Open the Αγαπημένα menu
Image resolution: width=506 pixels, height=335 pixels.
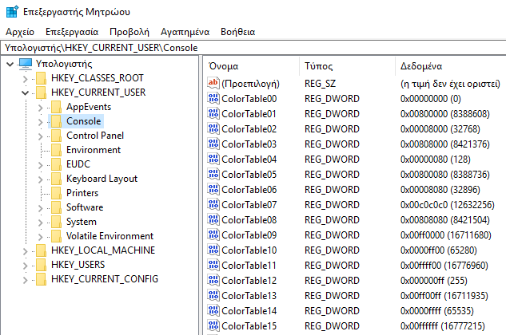[x=185, y=31]
